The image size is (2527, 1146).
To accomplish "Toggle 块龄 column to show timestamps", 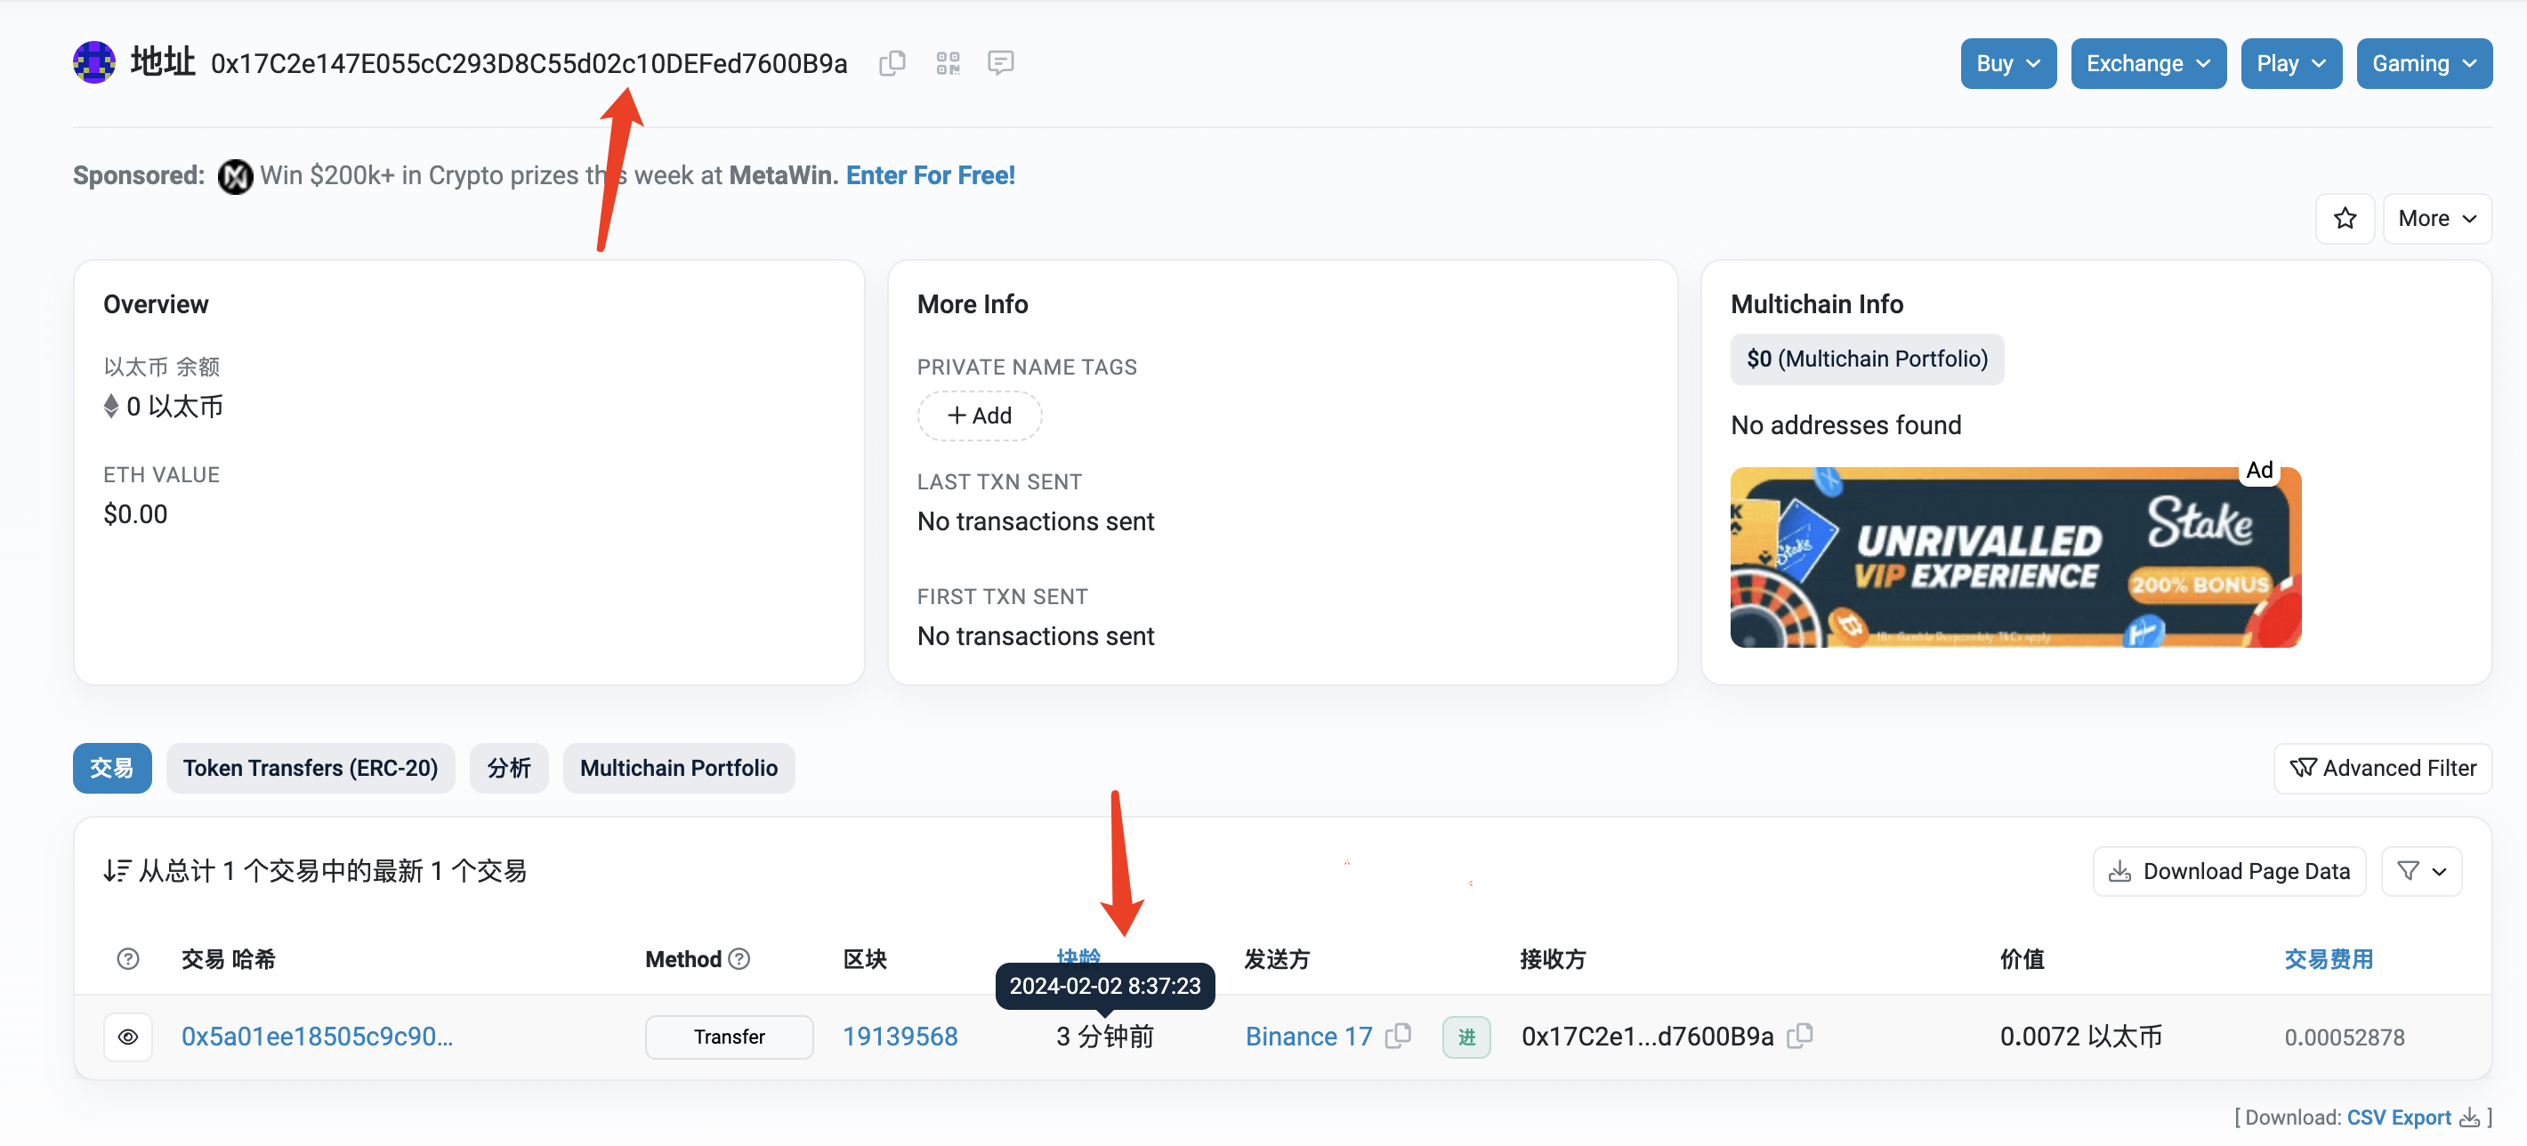I will pos(1079,958).
